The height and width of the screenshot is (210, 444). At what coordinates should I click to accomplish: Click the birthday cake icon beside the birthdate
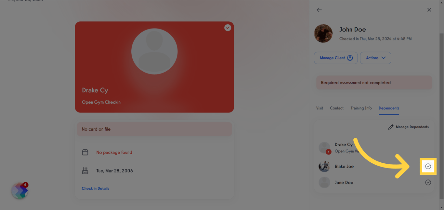85,170
